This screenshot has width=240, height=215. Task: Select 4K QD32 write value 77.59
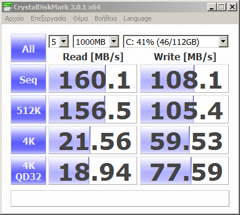click(x=184, y=171)
